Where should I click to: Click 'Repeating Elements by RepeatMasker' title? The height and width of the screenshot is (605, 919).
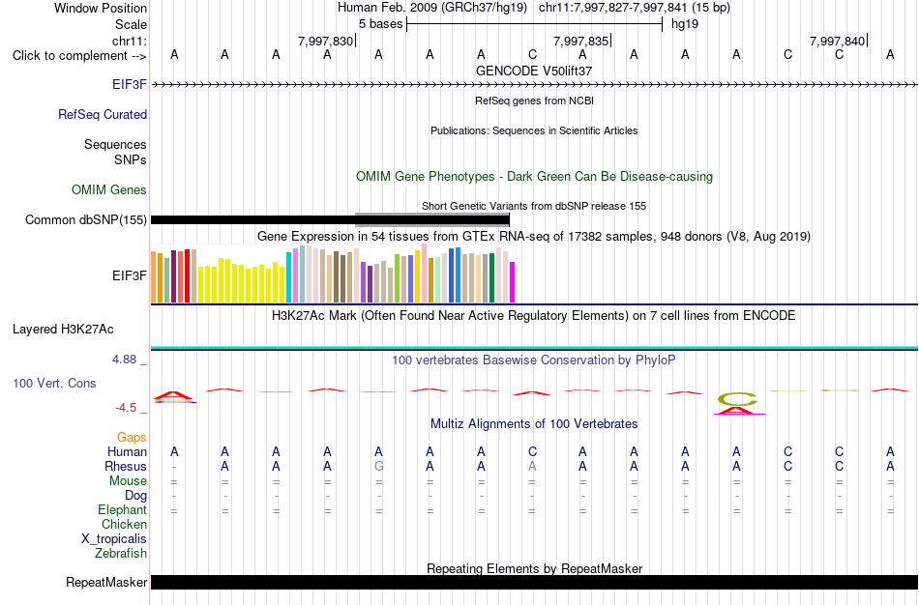(x=534, y=568)
